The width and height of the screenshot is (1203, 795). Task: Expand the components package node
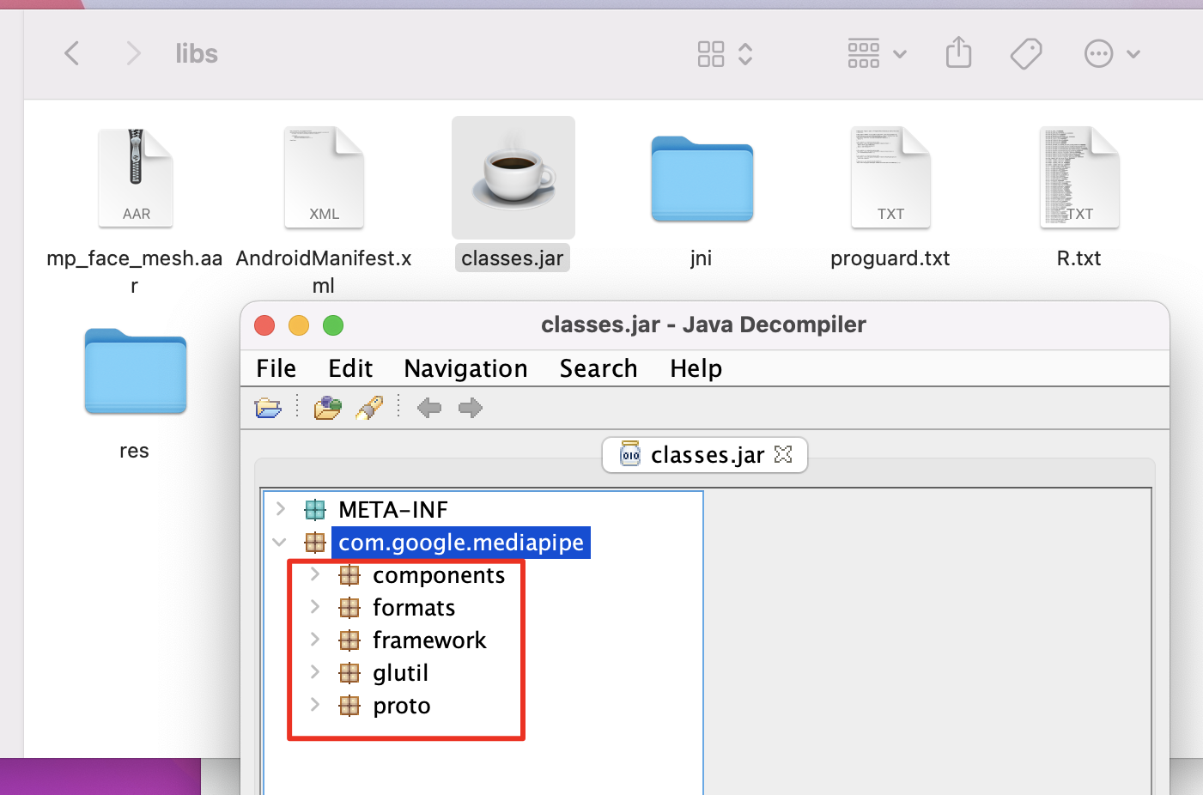tap(314, 574)
